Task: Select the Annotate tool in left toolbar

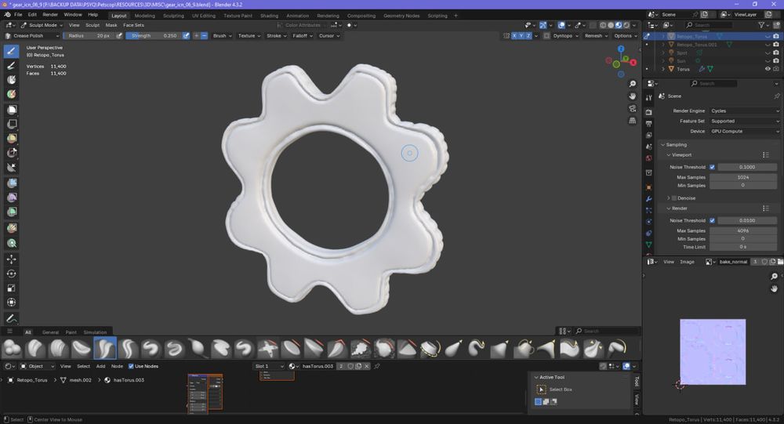Action: point(12,318)
